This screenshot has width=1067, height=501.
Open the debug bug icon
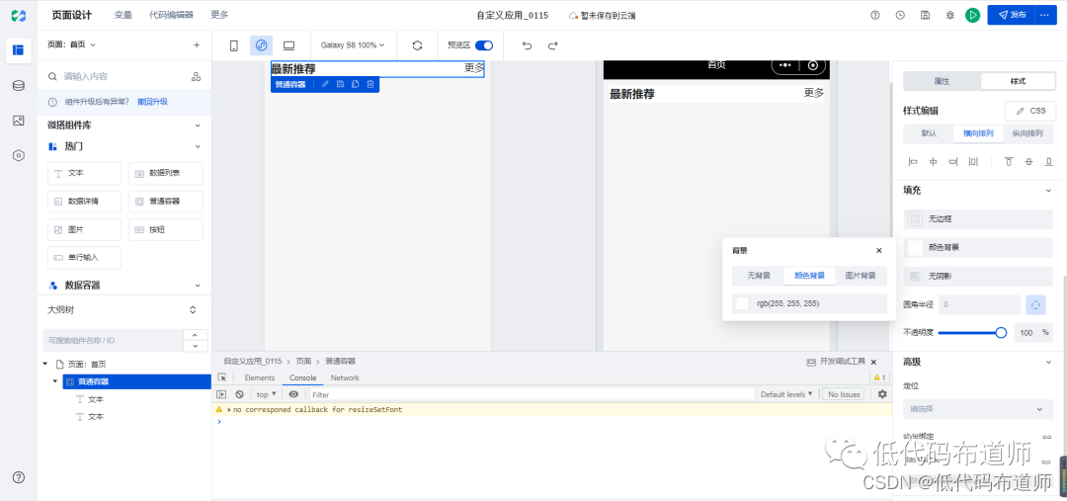click(x=950, y=15)
